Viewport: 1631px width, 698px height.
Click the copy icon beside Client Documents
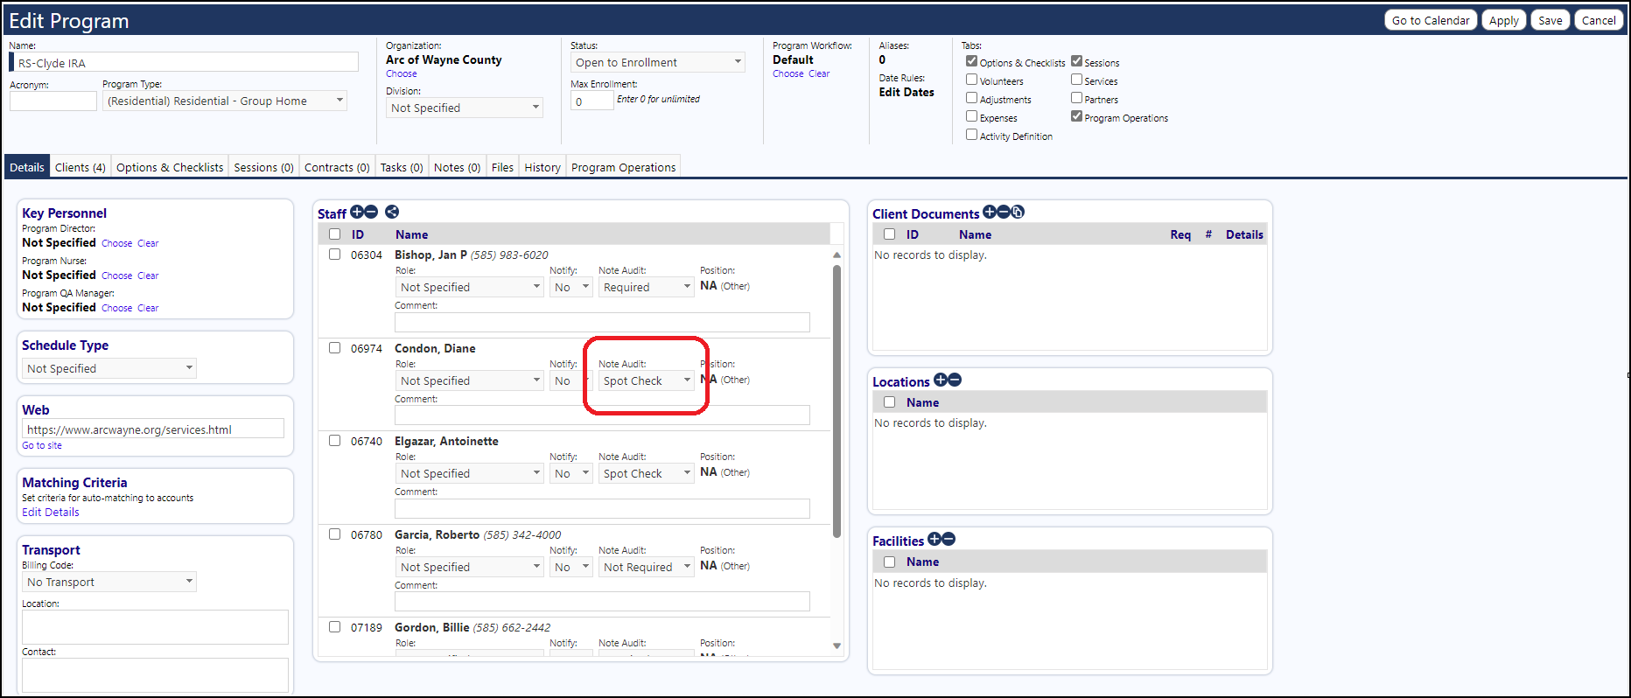[1018, 212]
